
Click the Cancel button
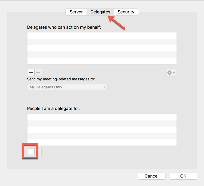152,176
